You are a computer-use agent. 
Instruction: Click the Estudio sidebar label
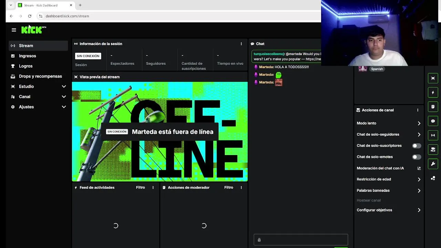tap(26, 86)
